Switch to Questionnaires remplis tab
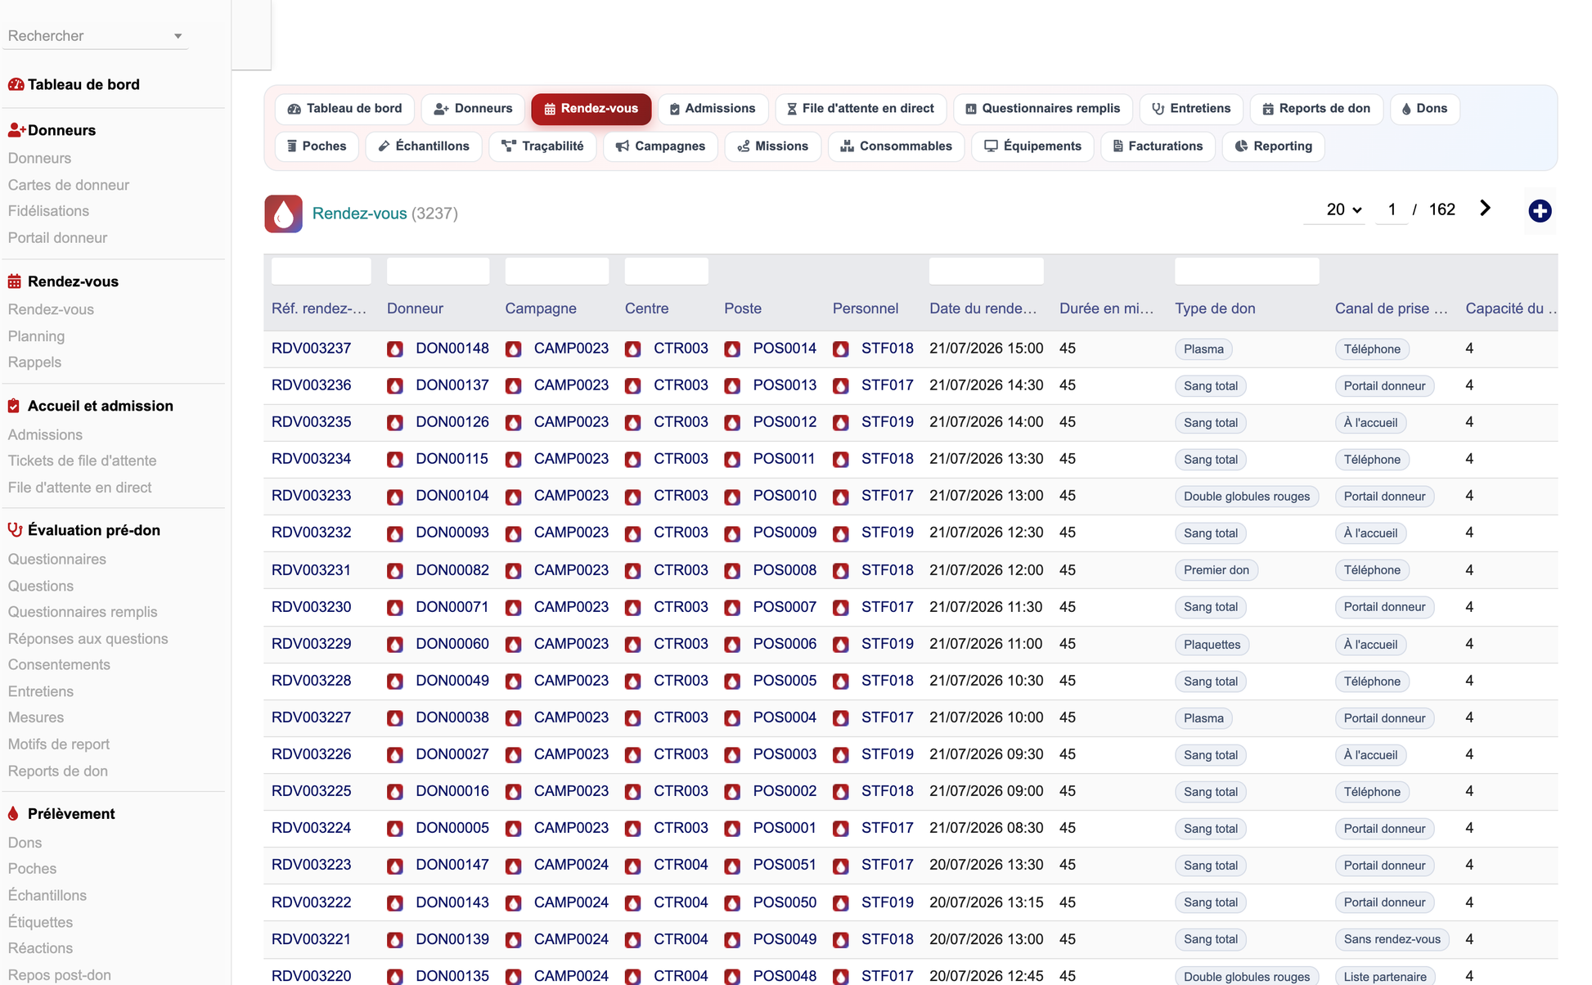Image resolution: width=1592 pixels, height=985 pixels. click(1043, 109)
